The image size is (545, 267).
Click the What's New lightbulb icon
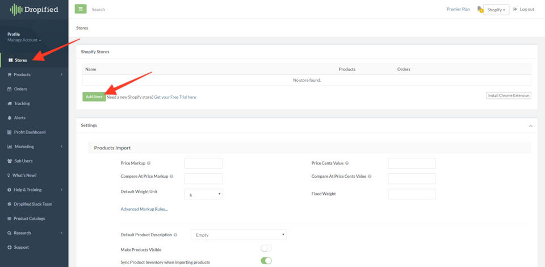(9, 176)
